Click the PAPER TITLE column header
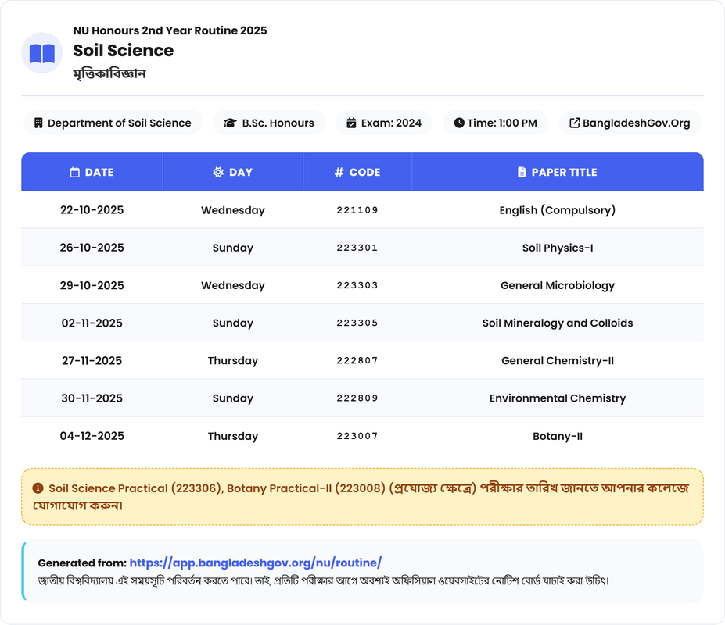This screenshot has height=625, width=725. (x=558, y=172)
